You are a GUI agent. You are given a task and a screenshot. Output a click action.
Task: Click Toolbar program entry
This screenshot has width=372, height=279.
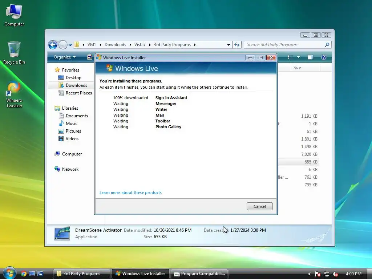163,121
